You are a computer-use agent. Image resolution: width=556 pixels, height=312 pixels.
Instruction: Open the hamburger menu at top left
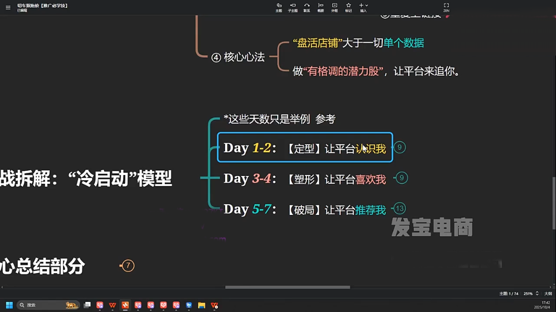click(8, 7)
